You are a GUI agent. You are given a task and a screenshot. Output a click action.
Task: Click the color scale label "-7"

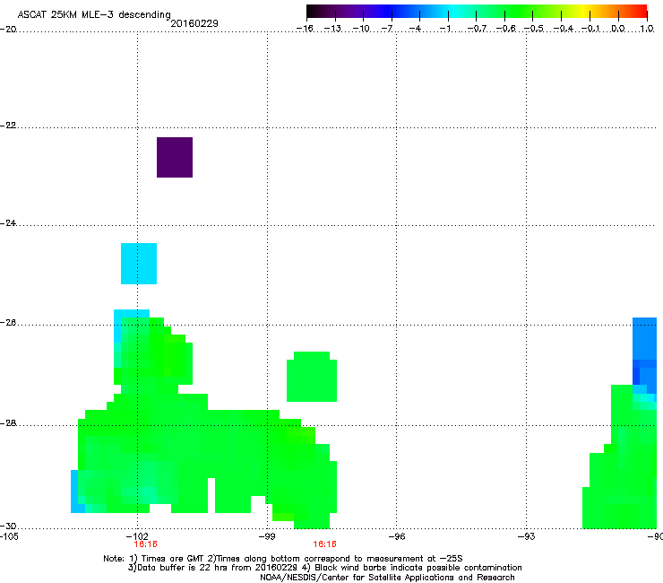387,29
